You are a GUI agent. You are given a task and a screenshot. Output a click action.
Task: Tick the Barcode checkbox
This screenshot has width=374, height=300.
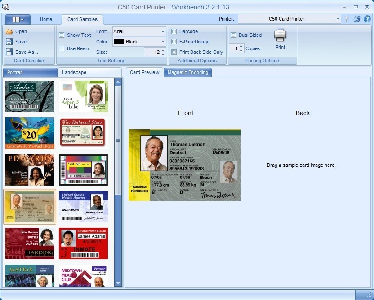(174, 31)
